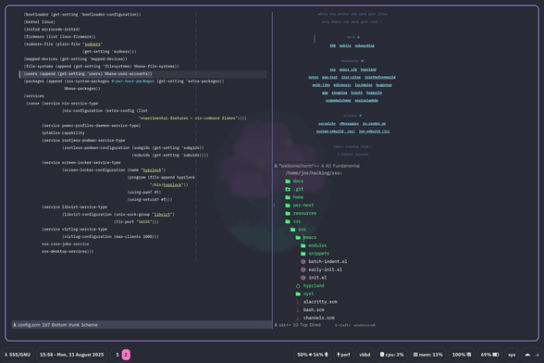Click the highlighted users append line in config.scm
This screenshot has width=544, height=363.
click(x=142, y=74)
